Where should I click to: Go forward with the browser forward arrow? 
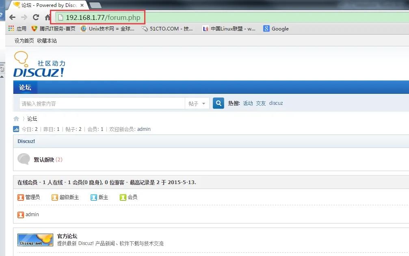pyautogui.click(x=24, y=17)
